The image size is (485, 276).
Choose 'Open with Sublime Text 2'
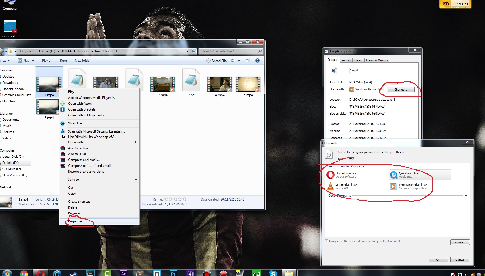[99, 115]
